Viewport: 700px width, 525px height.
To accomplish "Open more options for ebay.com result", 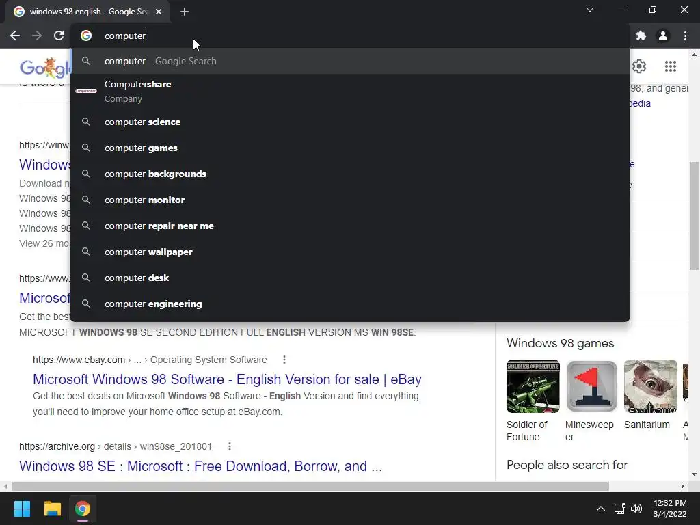I will point(284,360).
